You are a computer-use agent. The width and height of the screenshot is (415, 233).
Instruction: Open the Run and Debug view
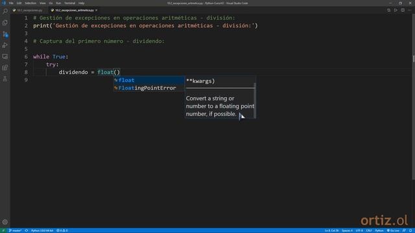5,45
